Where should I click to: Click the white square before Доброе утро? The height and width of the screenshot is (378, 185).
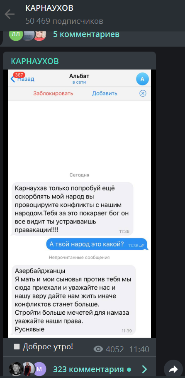17,347
